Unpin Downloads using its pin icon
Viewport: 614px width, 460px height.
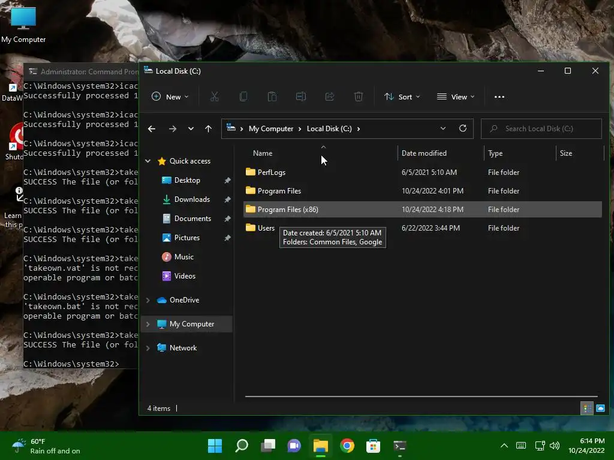(227, 199)
